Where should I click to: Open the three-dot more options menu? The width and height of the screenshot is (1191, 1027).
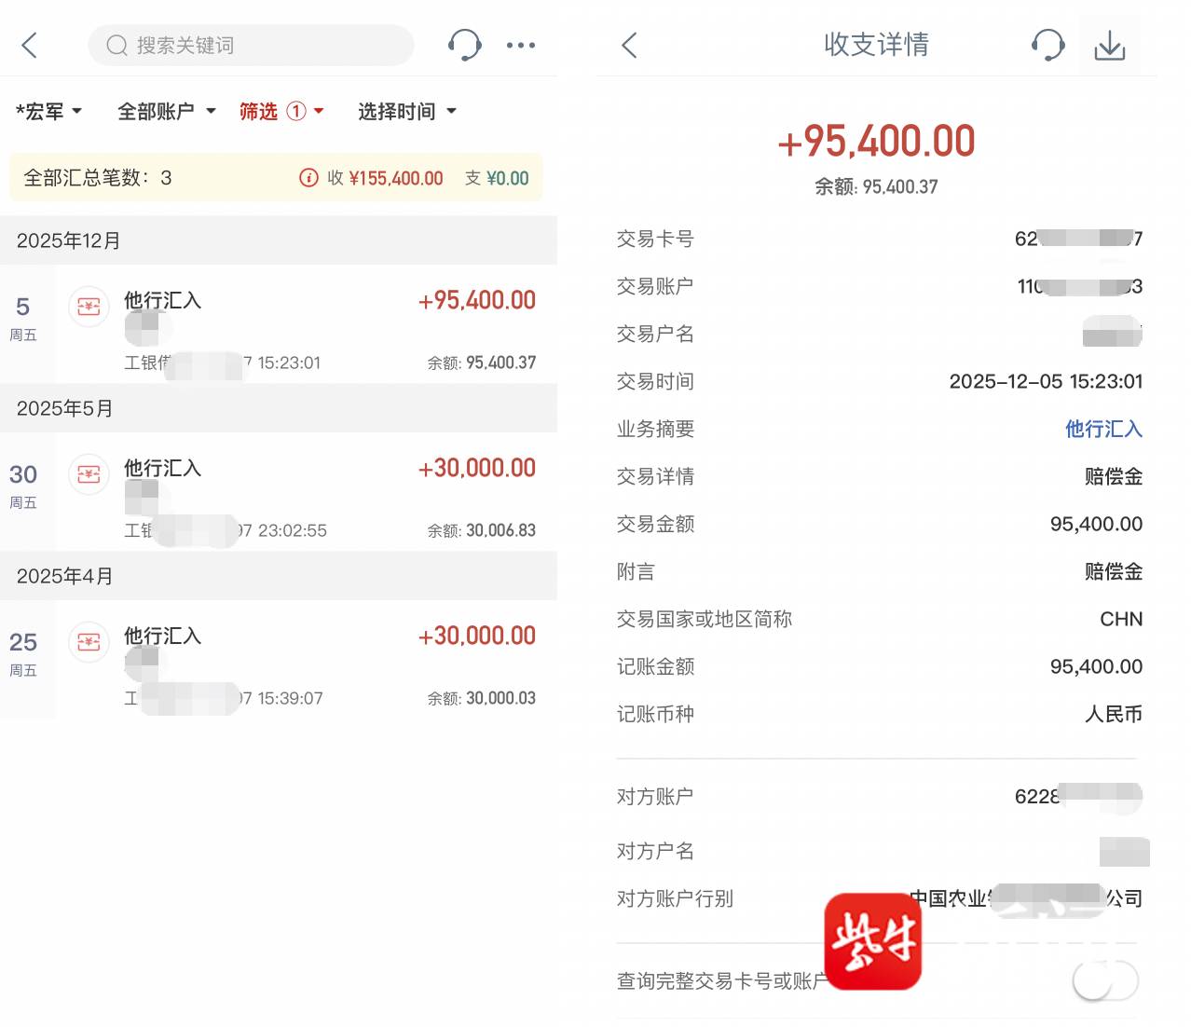(520, 45)
